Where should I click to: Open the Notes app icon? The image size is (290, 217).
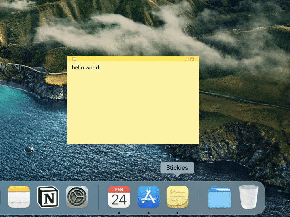pyautogui.click(x=19, y=197)
